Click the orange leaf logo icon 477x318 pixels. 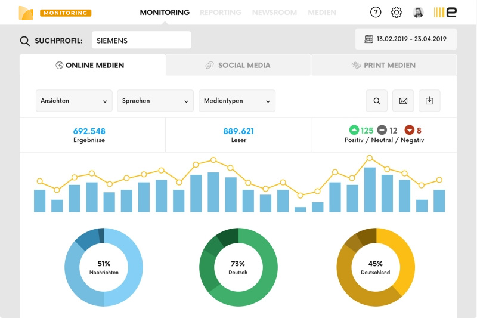tap(26, 13)
